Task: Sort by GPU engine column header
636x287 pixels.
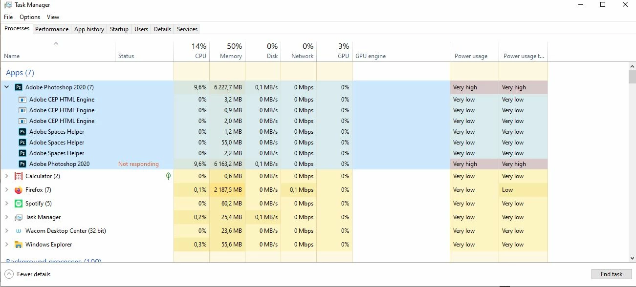Action: click(x=401, y=51)
